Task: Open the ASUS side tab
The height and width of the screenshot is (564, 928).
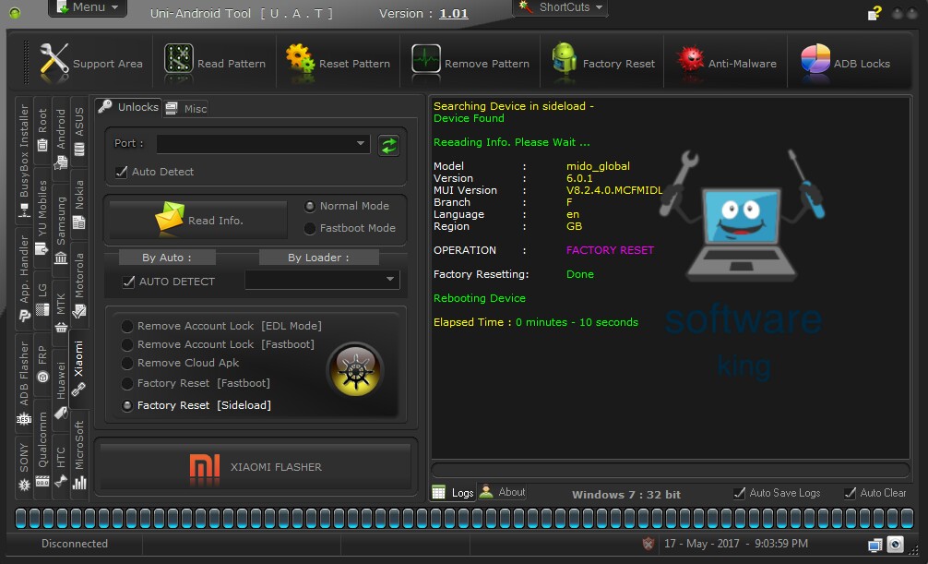Action: point(78,131)
